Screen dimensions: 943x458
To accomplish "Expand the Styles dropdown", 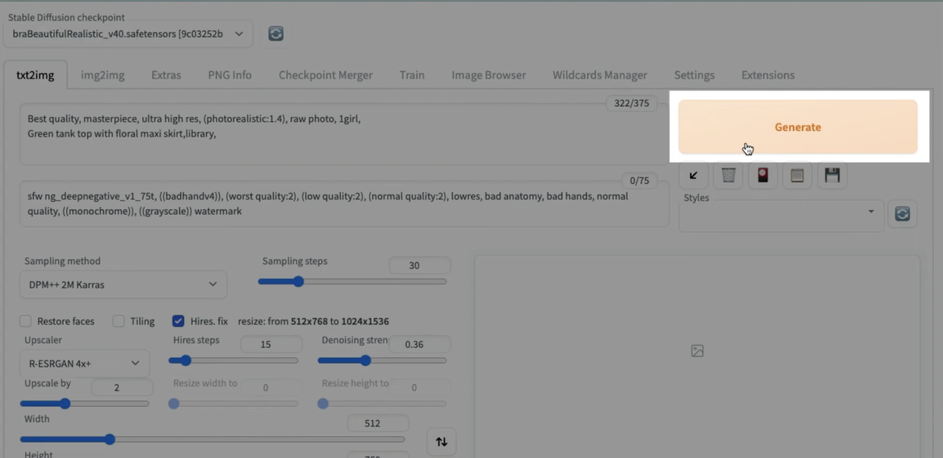I will click(781, 216).
